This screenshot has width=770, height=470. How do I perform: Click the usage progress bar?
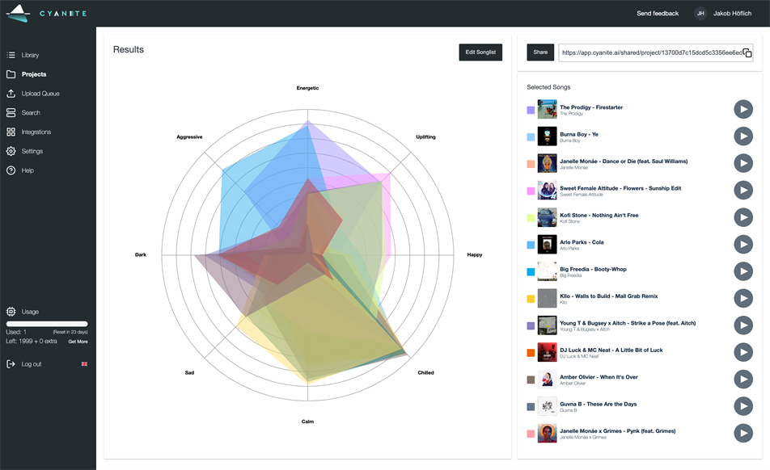(47, 324)
